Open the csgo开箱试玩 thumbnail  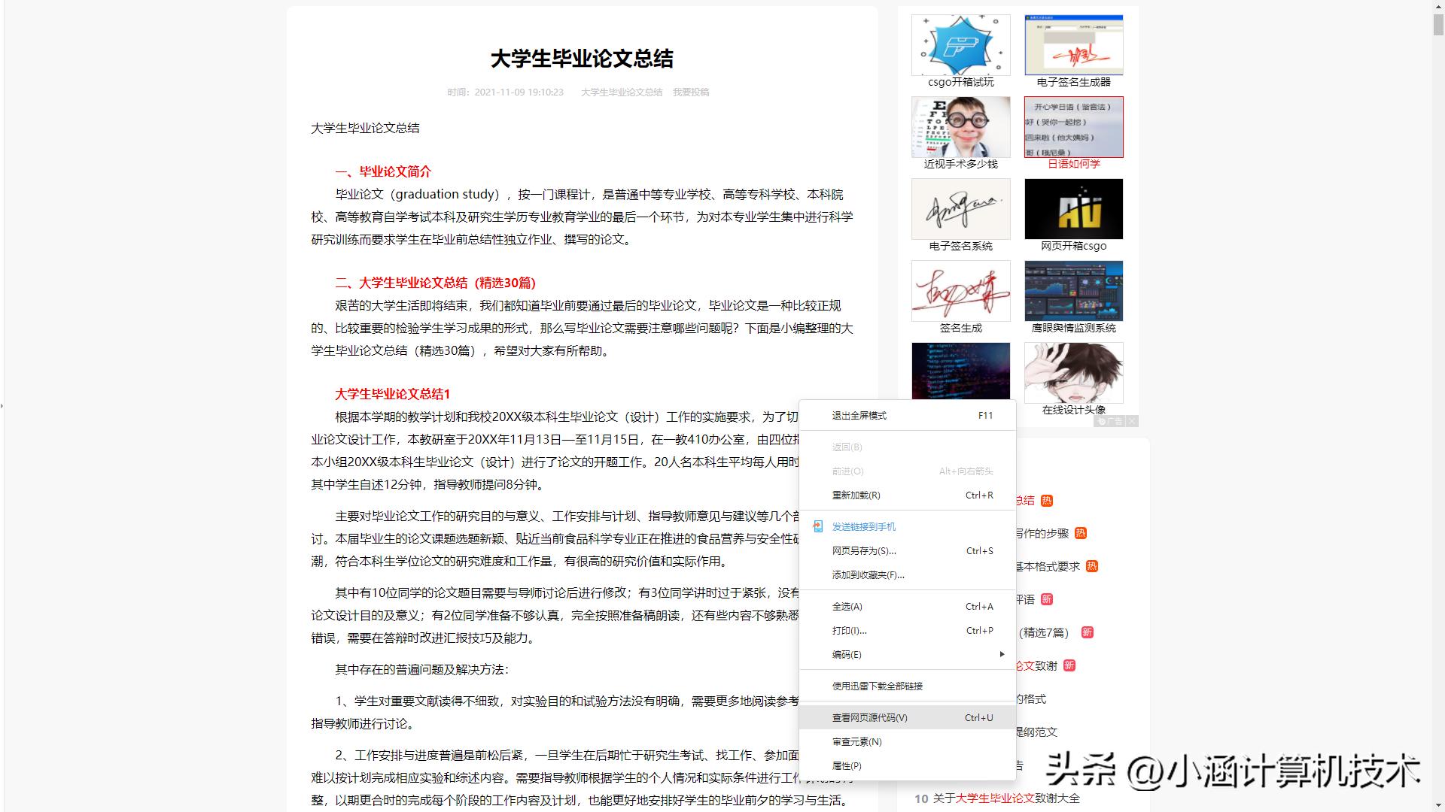(960, 45)
